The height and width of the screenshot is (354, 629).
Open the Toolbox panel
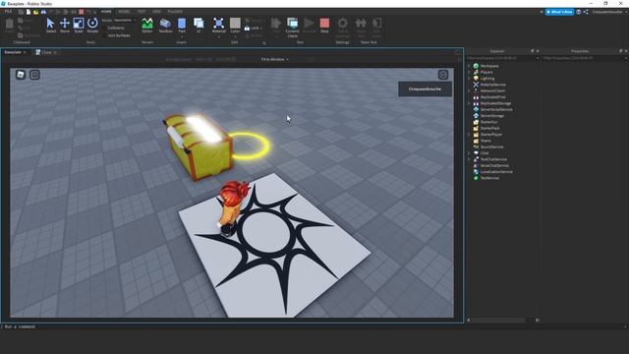click(165, 26)
